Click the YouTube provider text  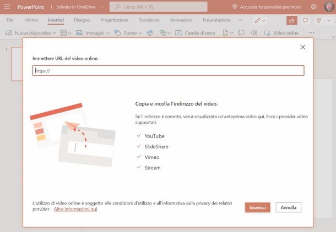click(154, 136)
